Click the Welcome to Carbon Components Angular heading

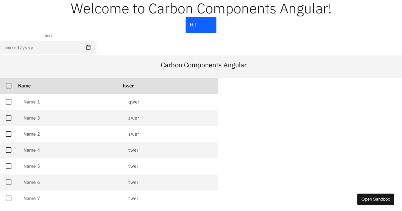click(x=201, y=8)
